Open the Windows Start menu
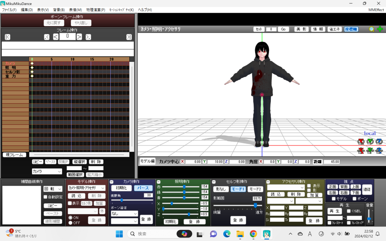386x241 pixels. click(119, 234)
